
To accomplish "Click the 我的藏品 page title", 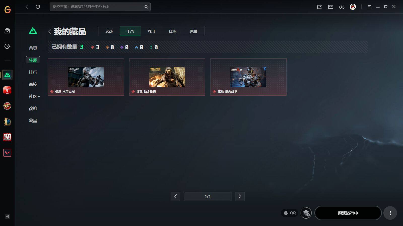I will (x=70, y=31).
